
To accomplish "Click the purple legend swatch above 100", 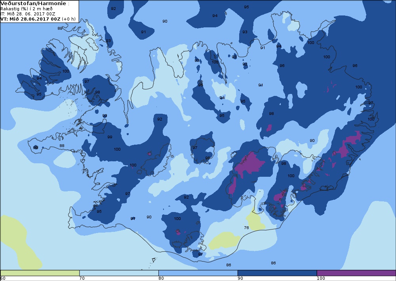I will click(356, 273).
